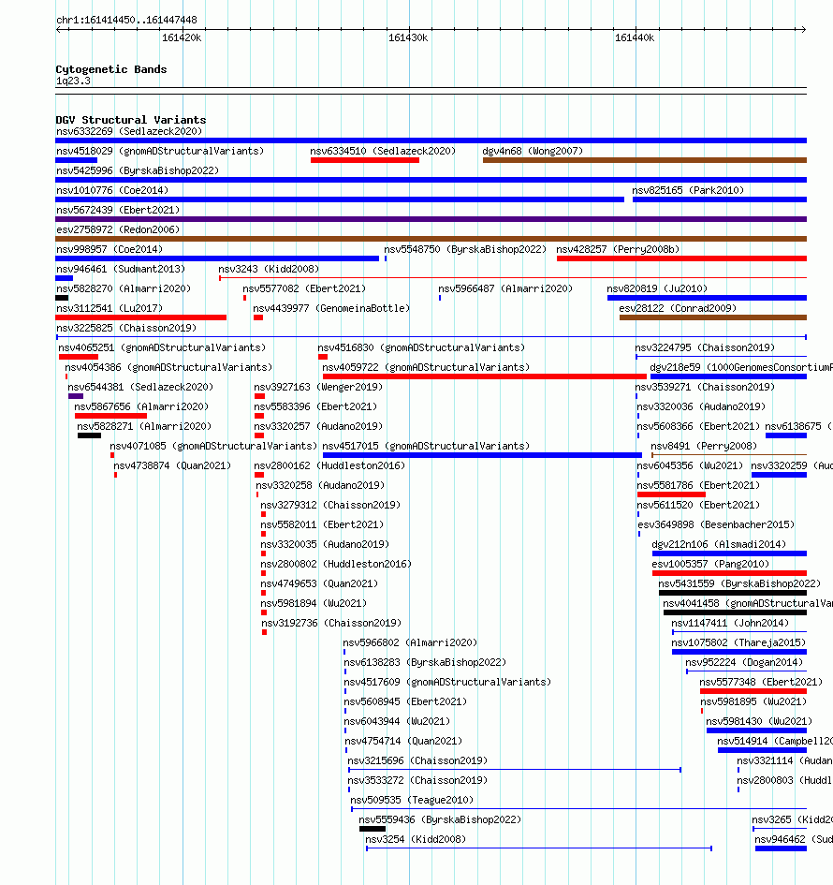Screen dimensions: 833x885
Task: Click nsv4065251 gnomAD variant label
Action: [162, 348]
